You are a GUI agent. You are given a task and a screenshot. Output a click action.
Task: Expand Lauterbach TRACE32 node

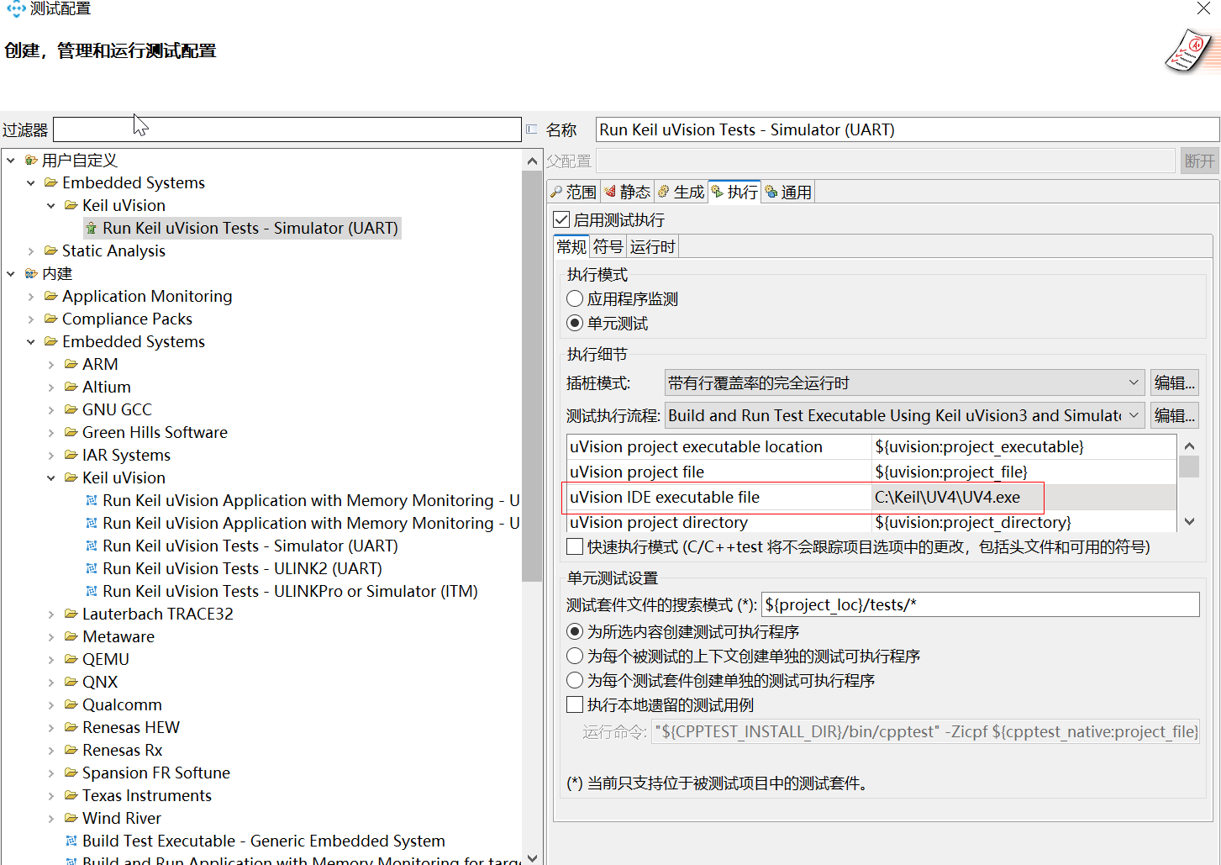[51, 614]
